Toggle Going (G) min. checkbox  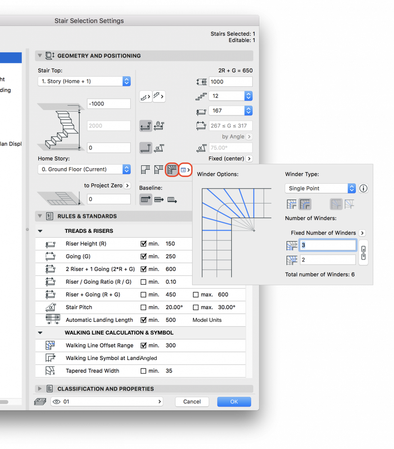pos(143,257)
